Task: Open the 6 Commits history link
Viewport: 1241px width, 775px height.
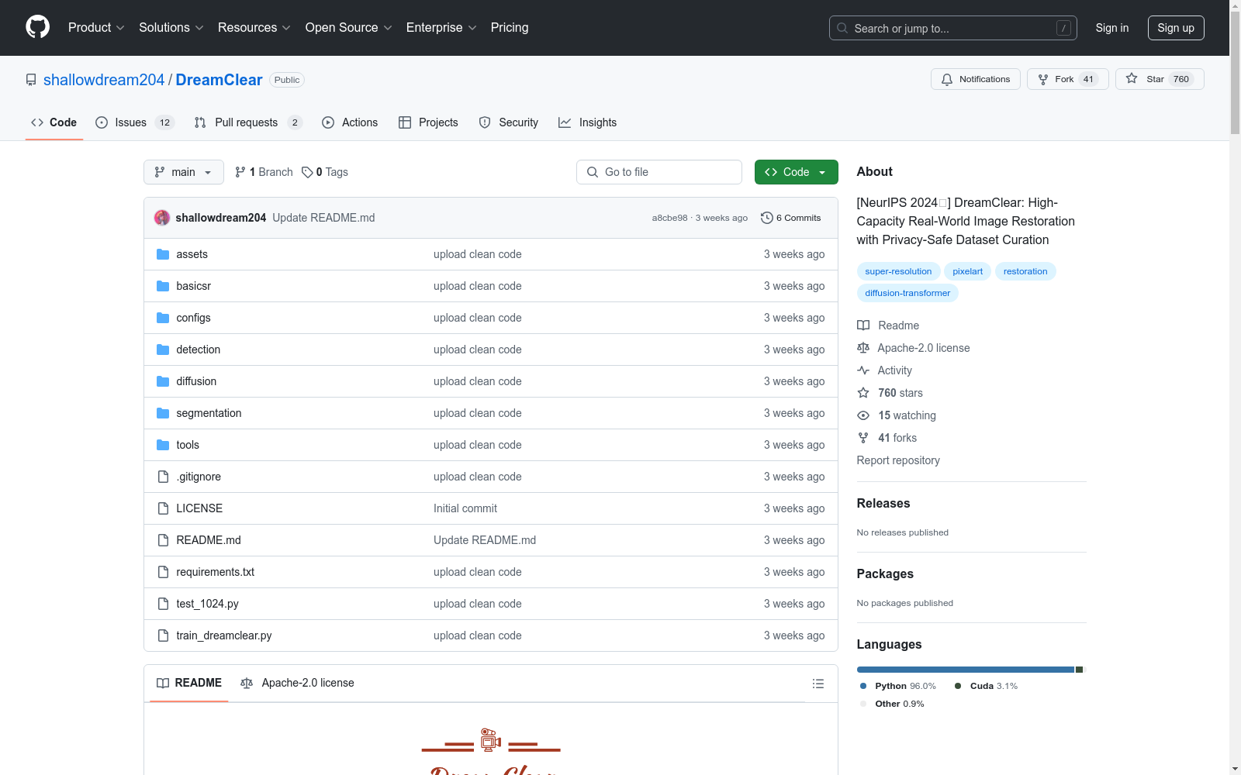Action: [x=791, y=218]
